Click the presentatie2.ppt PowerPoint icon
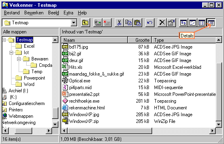 (x=65, y=94)
